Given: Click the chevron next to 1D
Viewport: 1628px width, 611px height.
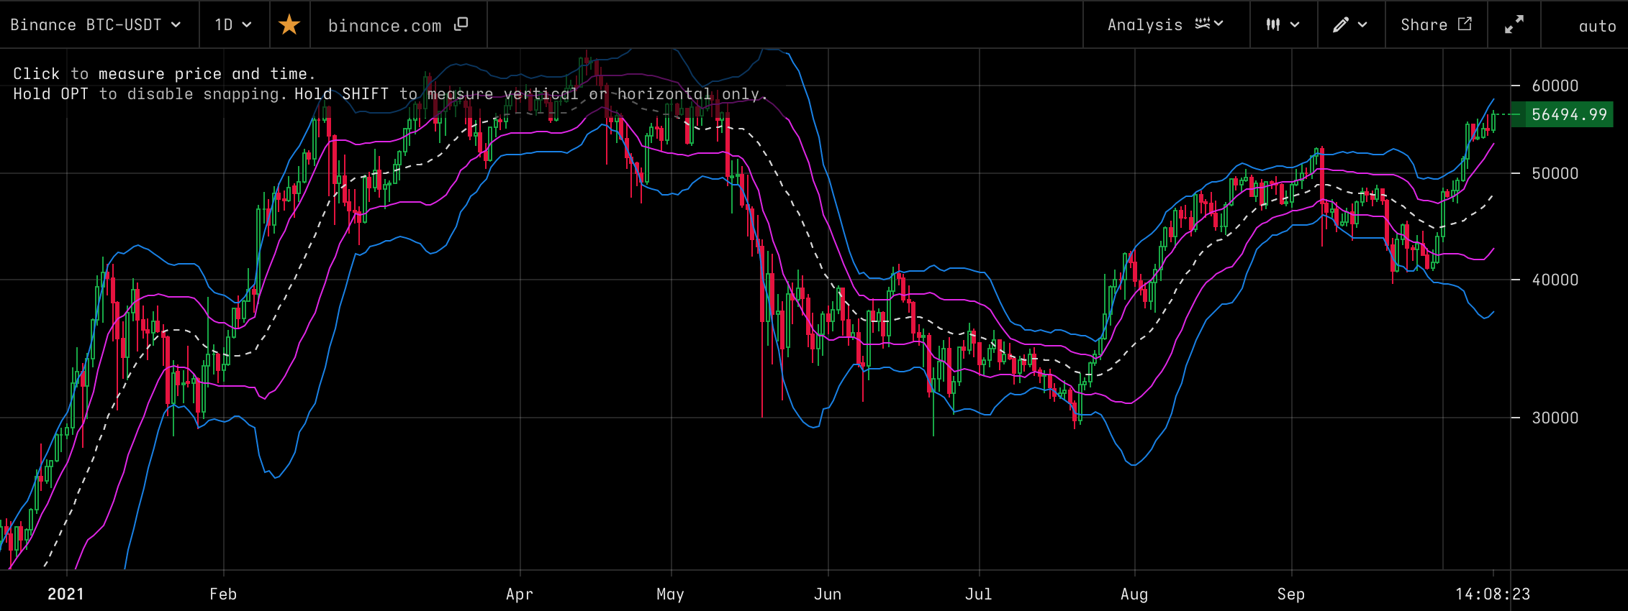Looking at the screenshot, I should pos(247,24).
